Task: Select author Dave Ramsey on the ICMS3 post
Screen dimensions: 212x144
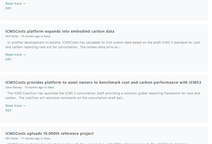Action: [14, 87]
